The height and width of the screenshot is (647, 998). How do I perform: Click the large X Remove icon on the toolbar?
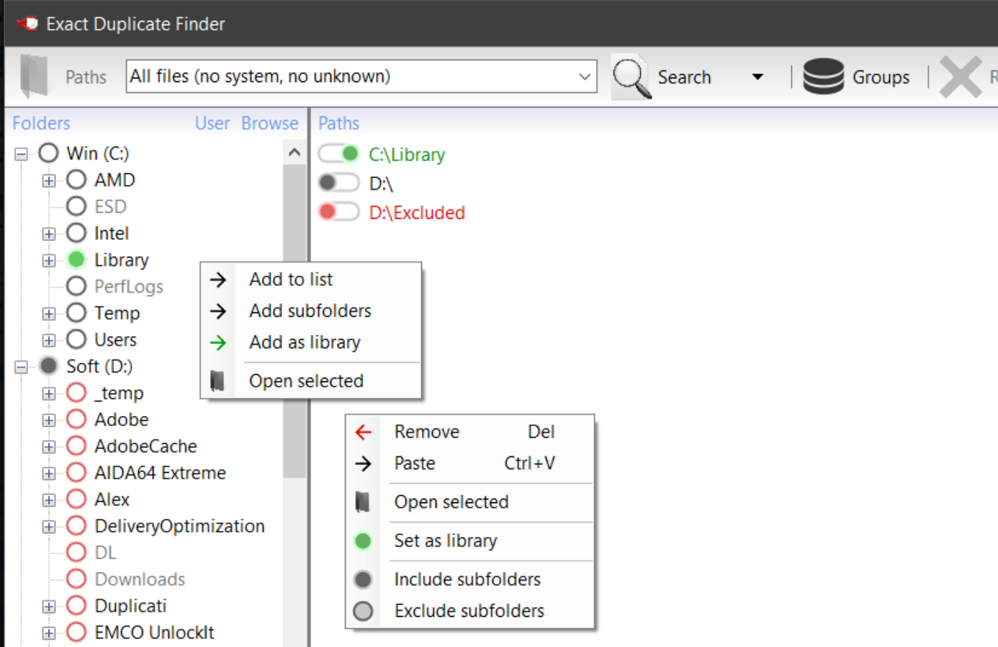point(961,76)
